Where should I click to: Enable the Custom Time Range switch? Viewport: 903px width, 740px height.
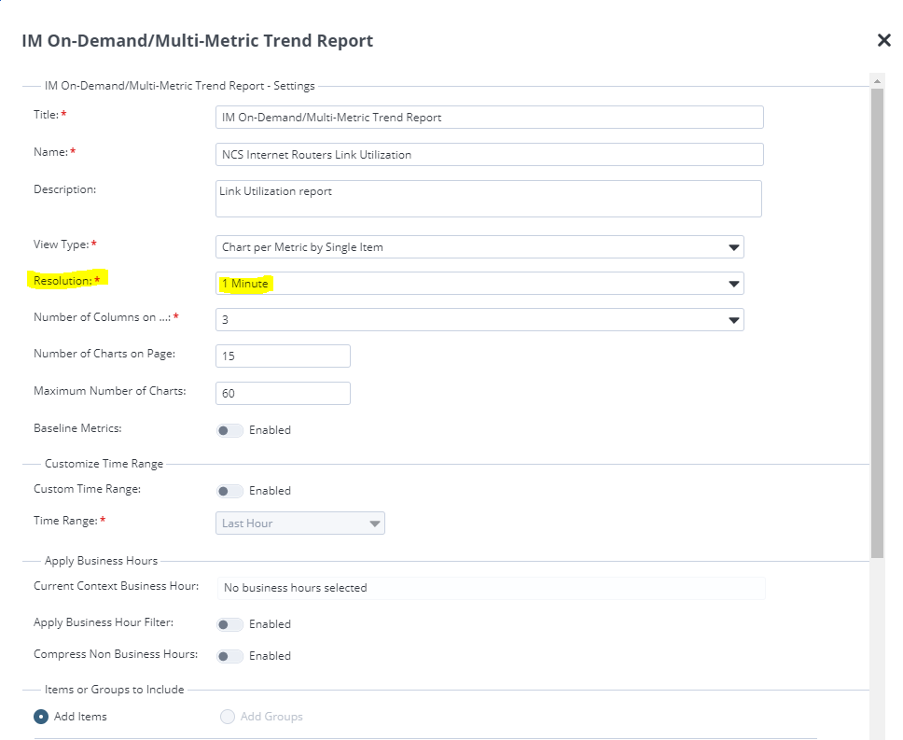point(229,491)
